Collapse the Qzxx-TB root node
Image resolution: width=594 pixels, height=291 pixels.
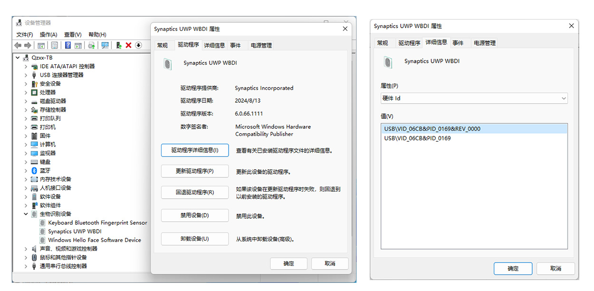click(18, 58)
